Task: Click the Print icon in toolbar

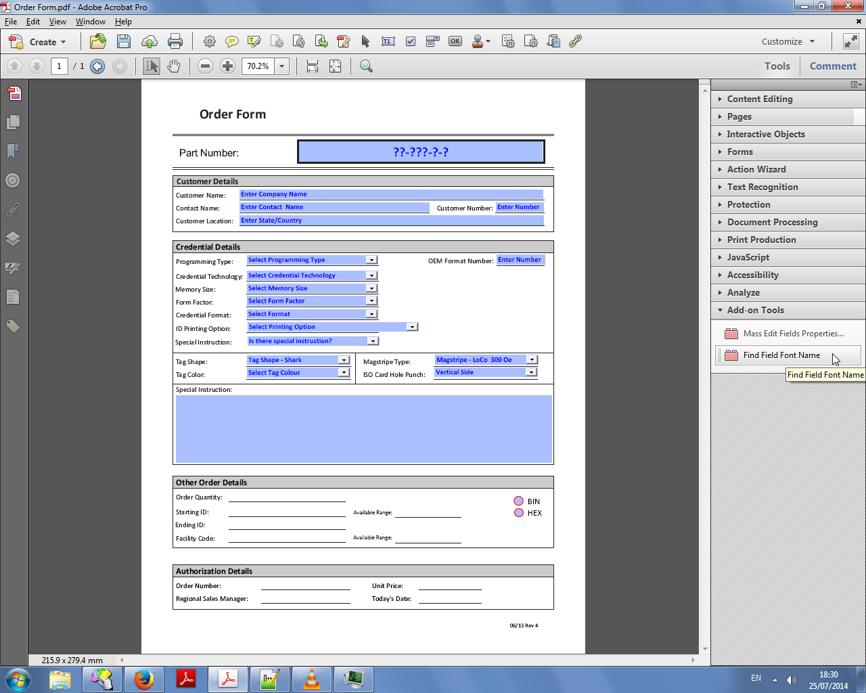Action: click(x=175, y=42)
